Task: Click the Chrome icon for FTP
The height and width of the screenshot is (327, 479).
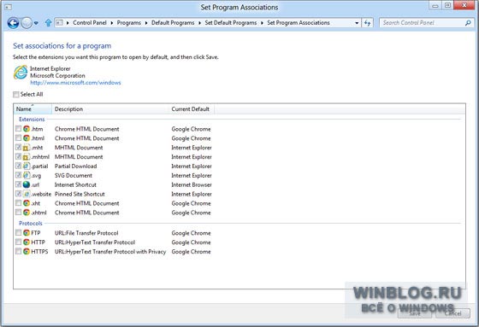Action: click(x=27, y=233)
